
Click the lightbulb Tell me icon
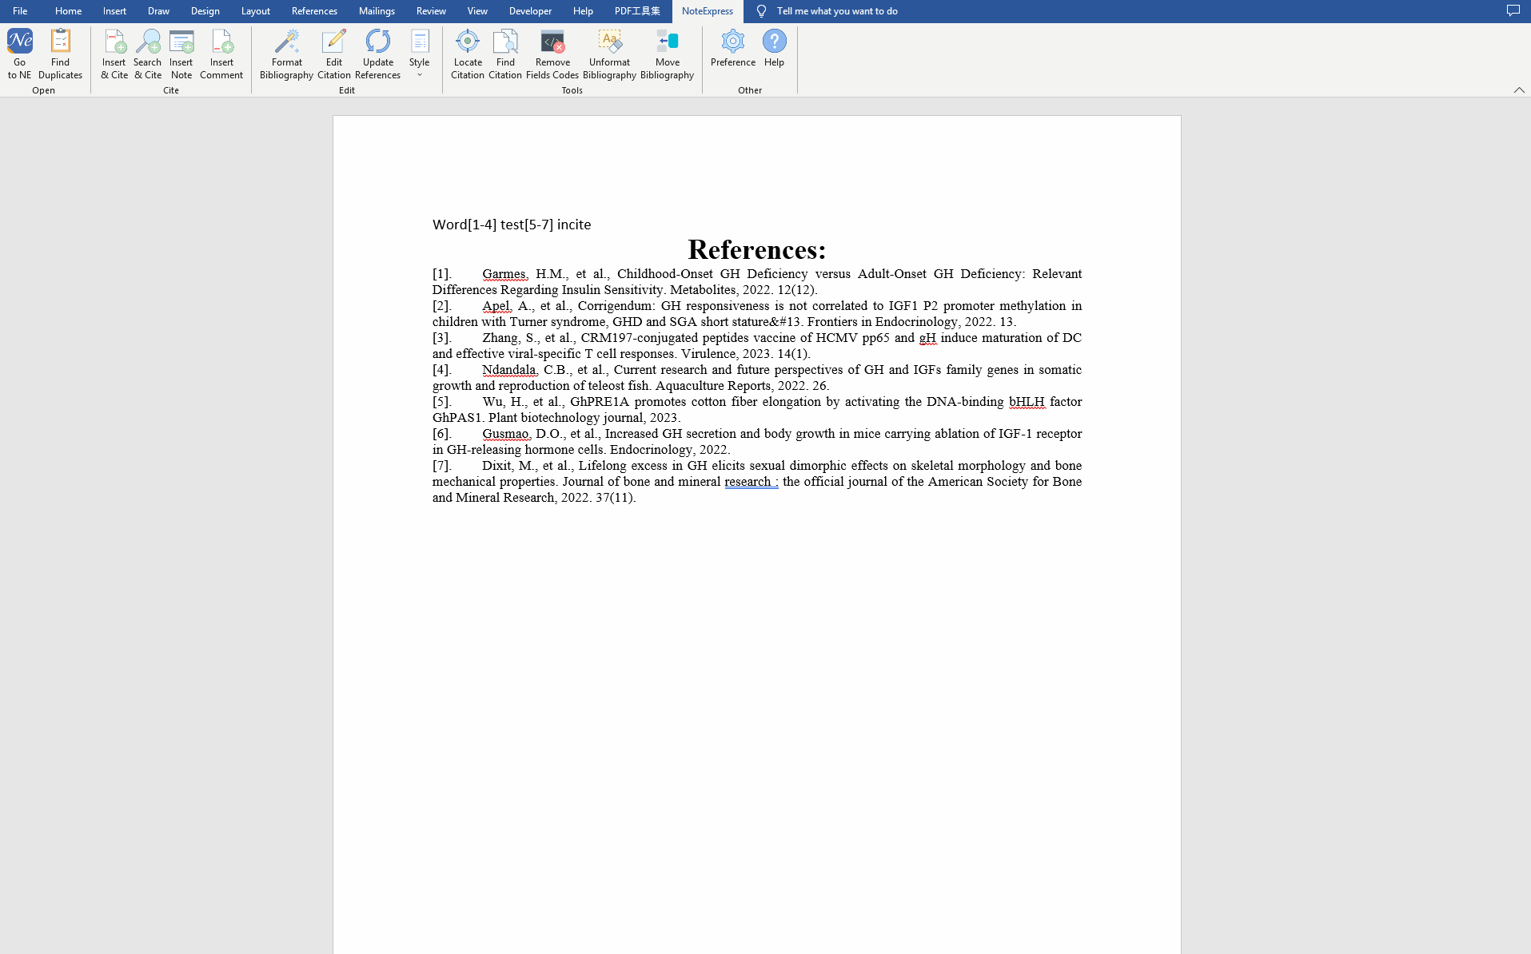pos(761,11)
